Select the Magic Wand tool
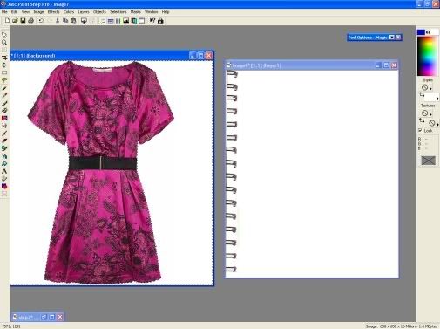 [4, 87]
